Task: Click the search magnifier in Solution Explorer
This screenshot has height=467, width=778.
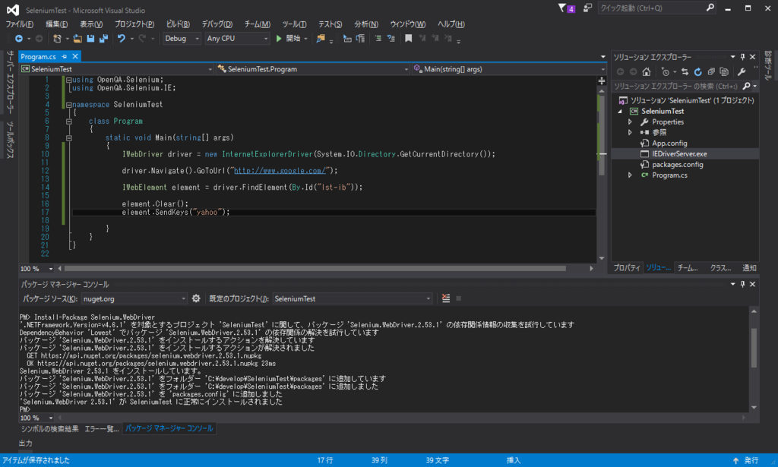Action: [x=746, y=87]
